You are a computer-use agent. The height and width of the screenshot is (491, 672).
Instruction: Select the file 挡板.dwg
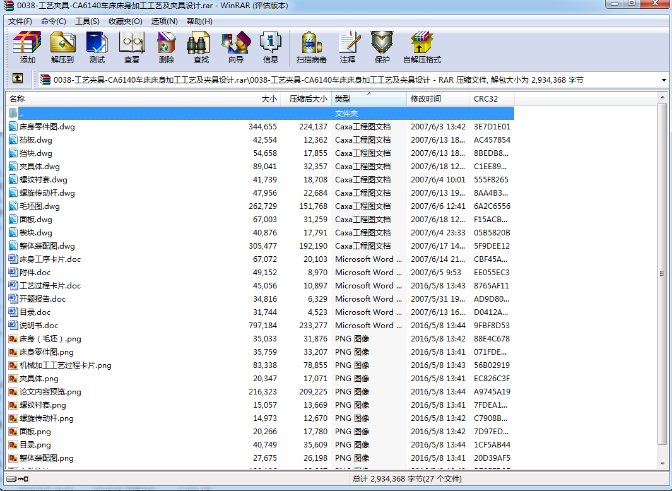(35, 140)
